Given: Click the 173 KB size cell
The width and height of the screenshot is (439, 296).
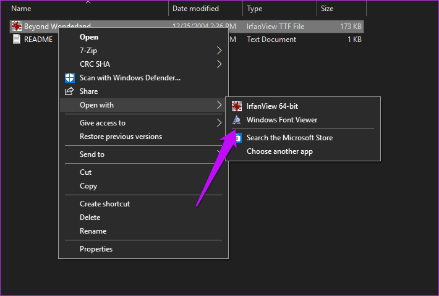Looking at the screenshot, I should tap(351, 27).
